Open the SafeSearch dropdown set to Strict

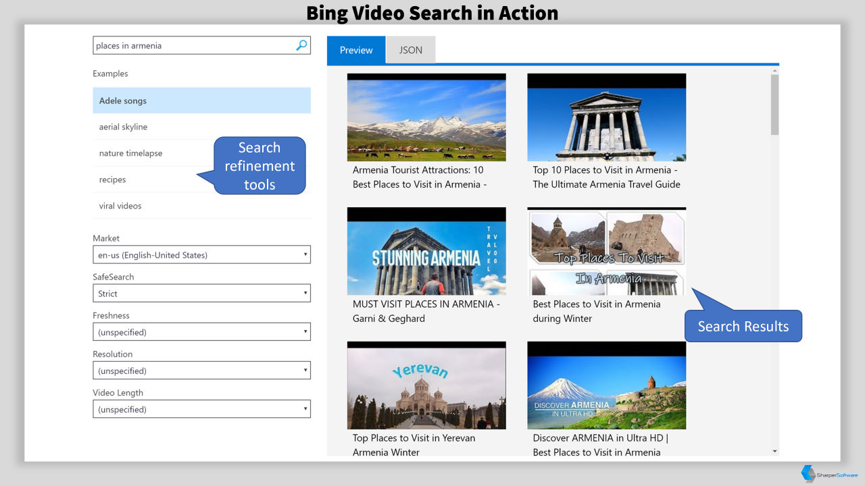point(201,293)
